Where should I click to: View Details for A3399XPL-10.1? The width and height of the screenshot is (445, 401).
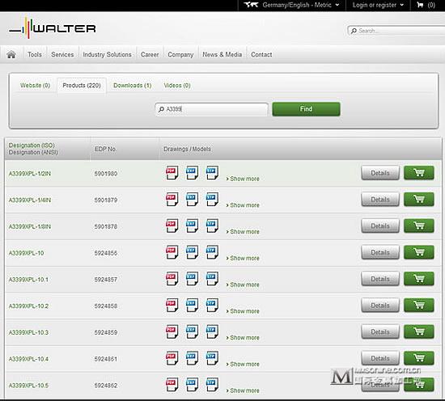(x=380, y=279)
